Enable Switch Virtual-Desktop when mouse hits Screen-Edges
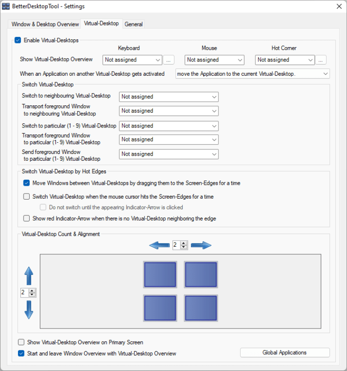The image size is (347, 371). (x=26, y=197)
